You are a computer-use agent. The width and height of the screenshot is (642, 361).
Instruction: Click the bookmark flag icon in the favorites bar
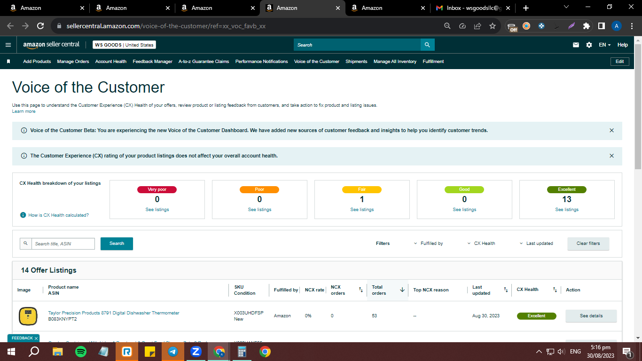[8, 62]
